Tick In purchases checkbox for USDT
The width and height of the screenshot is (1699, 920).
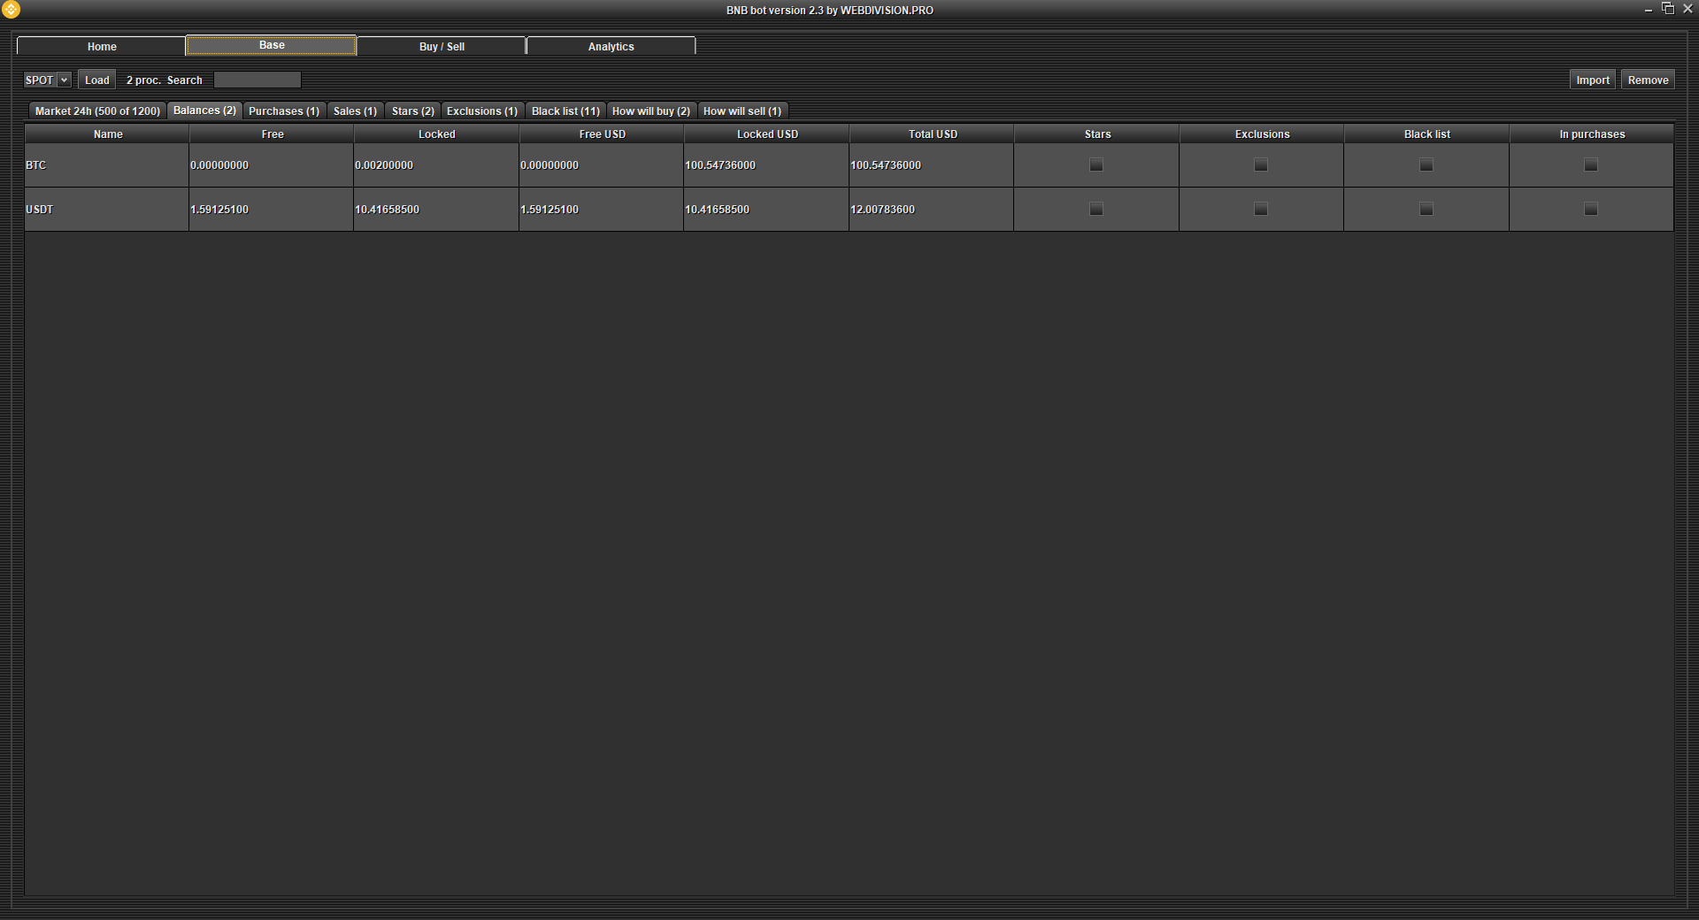coord(1590,209)
